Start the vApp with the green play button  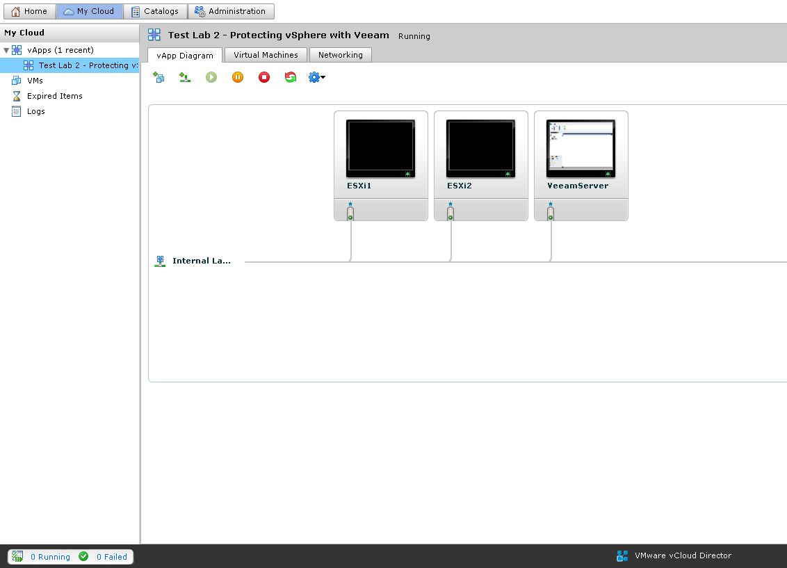pyautogui.click(x=211, y=77)
